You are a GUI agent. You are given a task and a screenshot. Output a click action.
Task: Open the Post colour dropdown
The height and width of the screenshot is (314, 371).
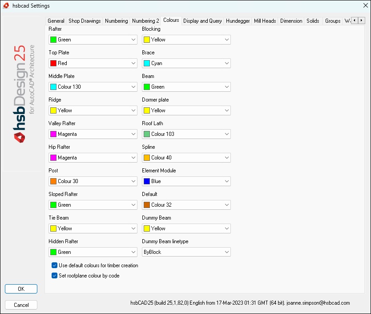click(x=93, y=181)
